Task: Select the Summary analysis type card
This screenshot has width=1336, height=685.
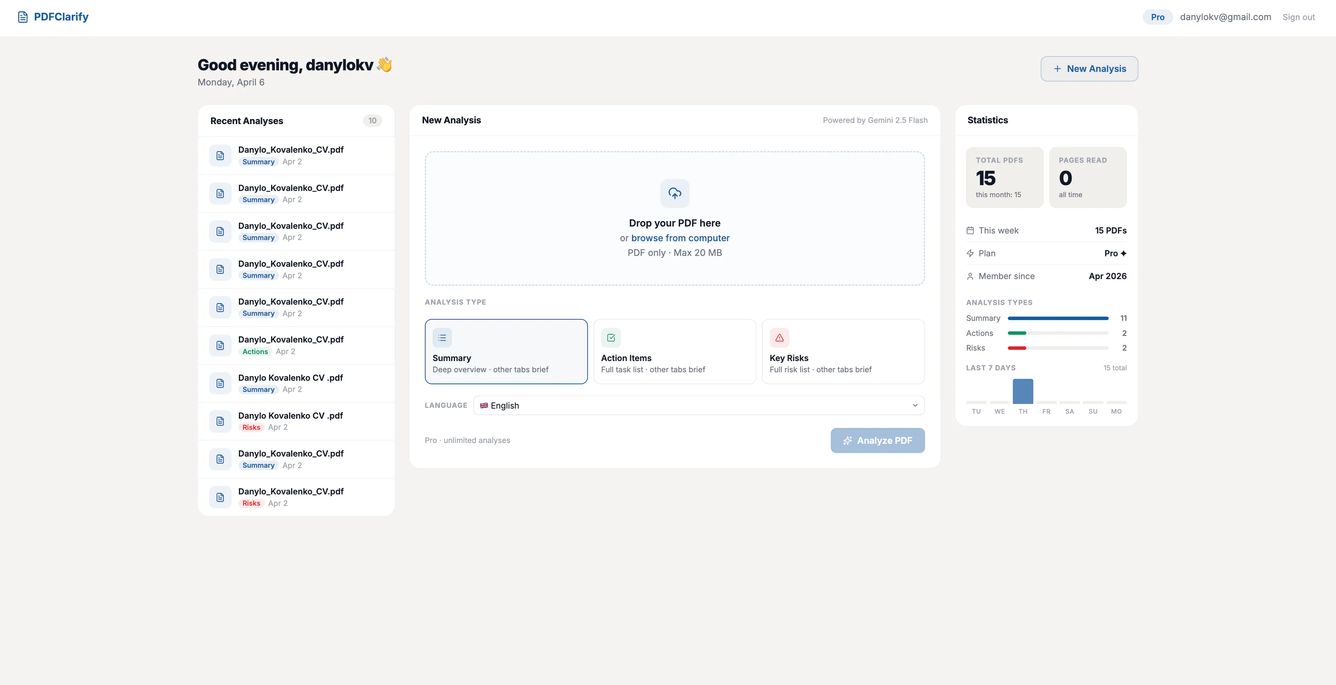Action: coord(506,351)
